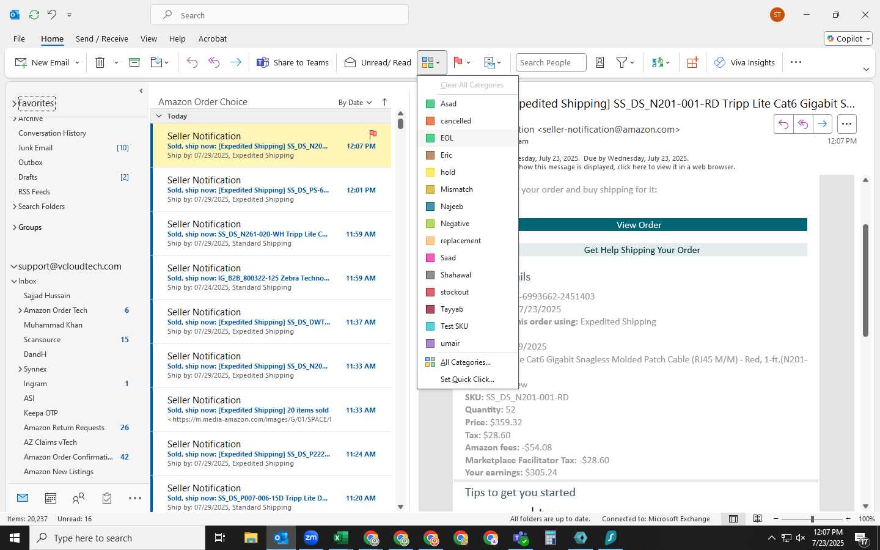Viewport: 880px width, 550px height.
Task: Click the Filter Email funnel icon
Action: click(x=621, y=62)
